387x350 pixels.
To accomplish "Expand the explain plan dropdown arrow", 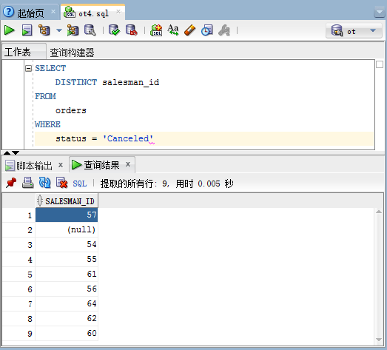I will pyautogui.click(x=59, y=30).
